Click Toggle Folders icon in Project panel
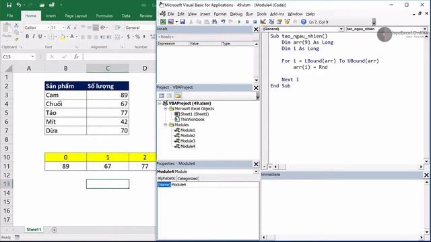This screenshot has width=431, height=242. [x=178, y=95]
